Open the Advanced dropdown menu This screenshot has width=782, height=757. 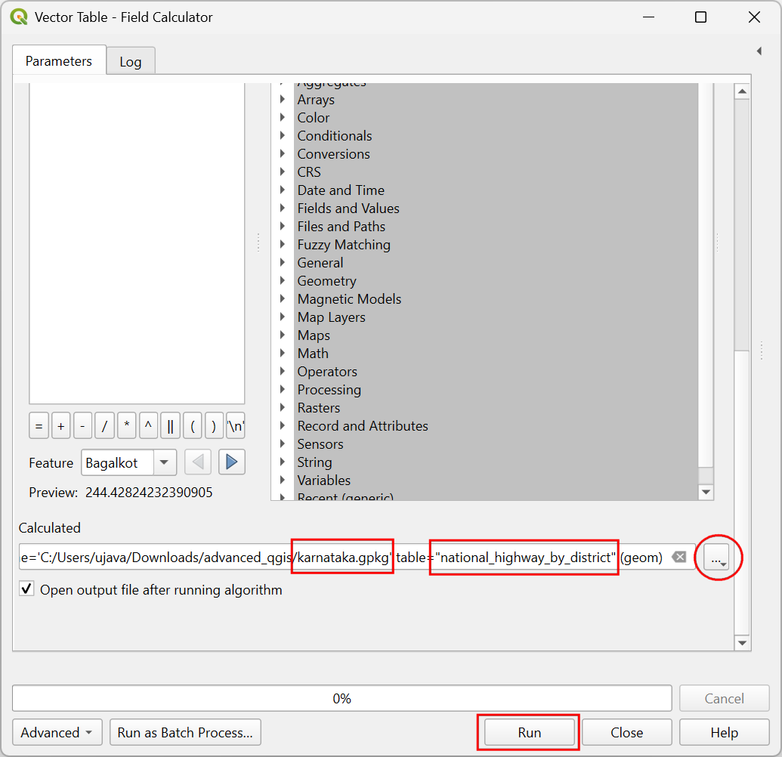pos(57,732)
